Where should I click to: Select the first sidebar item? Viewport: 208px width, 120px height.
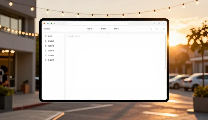[x=49, y=36]
